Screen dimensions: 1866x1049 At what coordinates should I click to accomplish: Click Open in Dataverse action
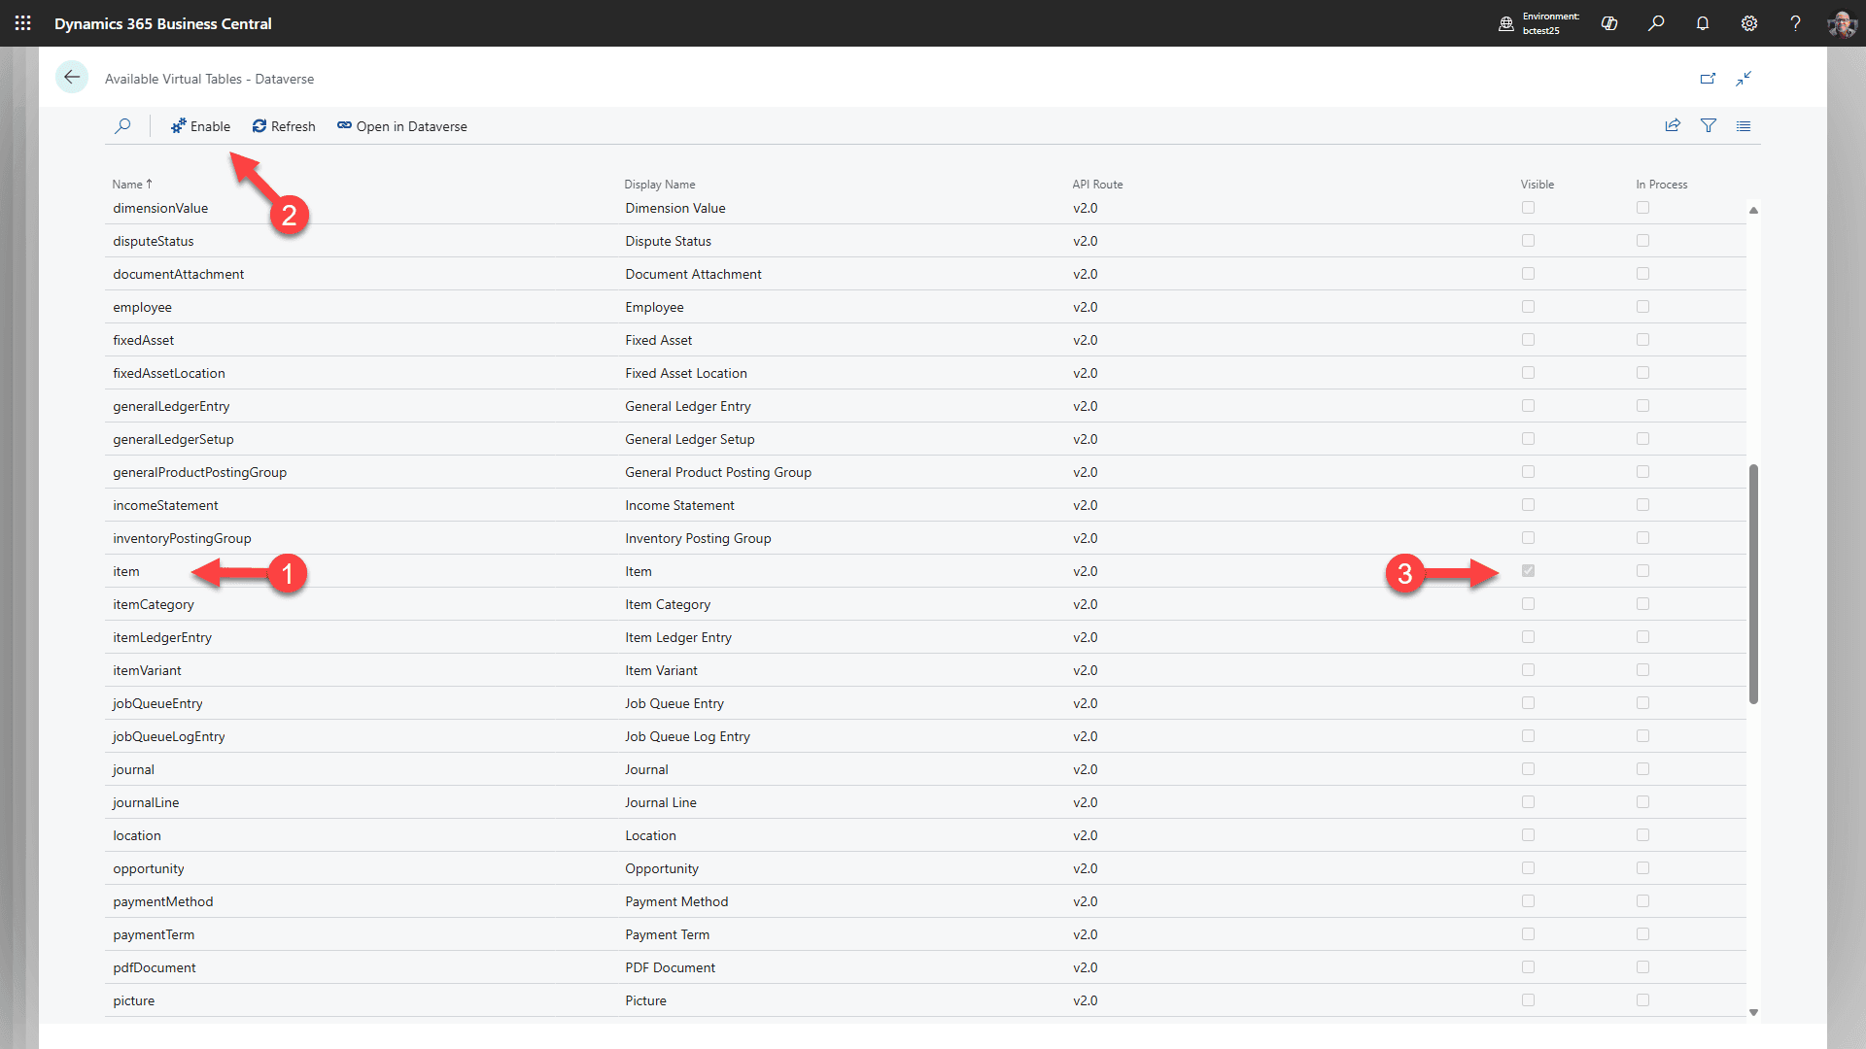pyautogui.click(x=402, y=126)
